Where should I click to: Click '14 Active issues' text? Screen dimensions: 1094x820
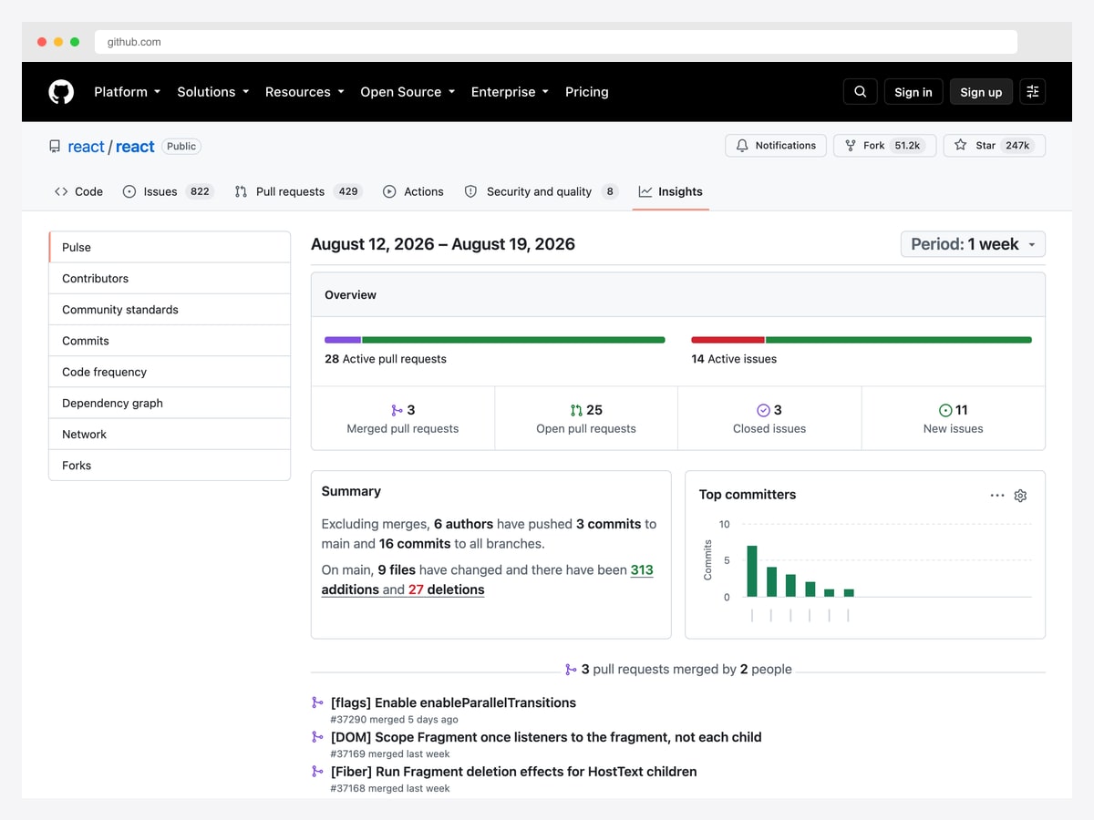(x=734, y=359)
